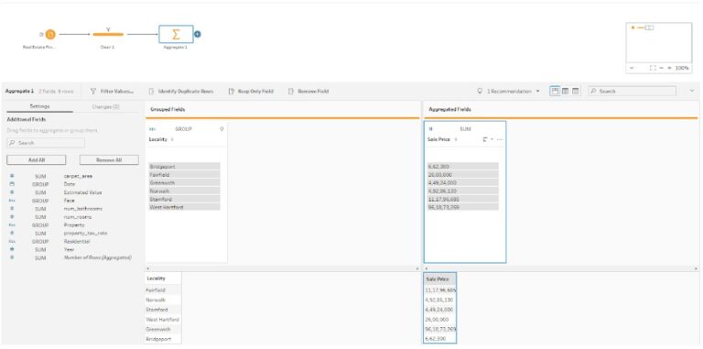The width and height of the screenshot is (703, 349).
Task: Click fit-to-view icon in flow navigator
Action: [x=653, y=68]
